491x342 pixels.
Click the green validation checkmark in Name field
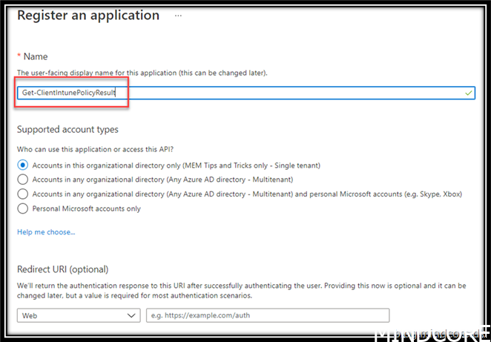coord(468,93)
